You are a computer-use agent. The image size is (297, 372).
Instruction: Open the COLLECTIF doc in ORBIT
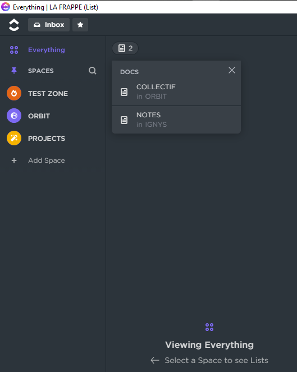(x=176, y=91)
